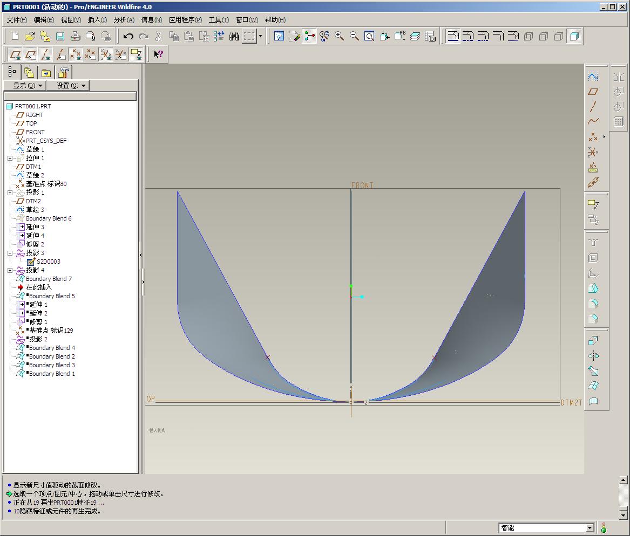Screen dimensions: 630x536
Task: Select the Zoom In magnifier tool
Action: pyautogui.click(x=339, y=36)
